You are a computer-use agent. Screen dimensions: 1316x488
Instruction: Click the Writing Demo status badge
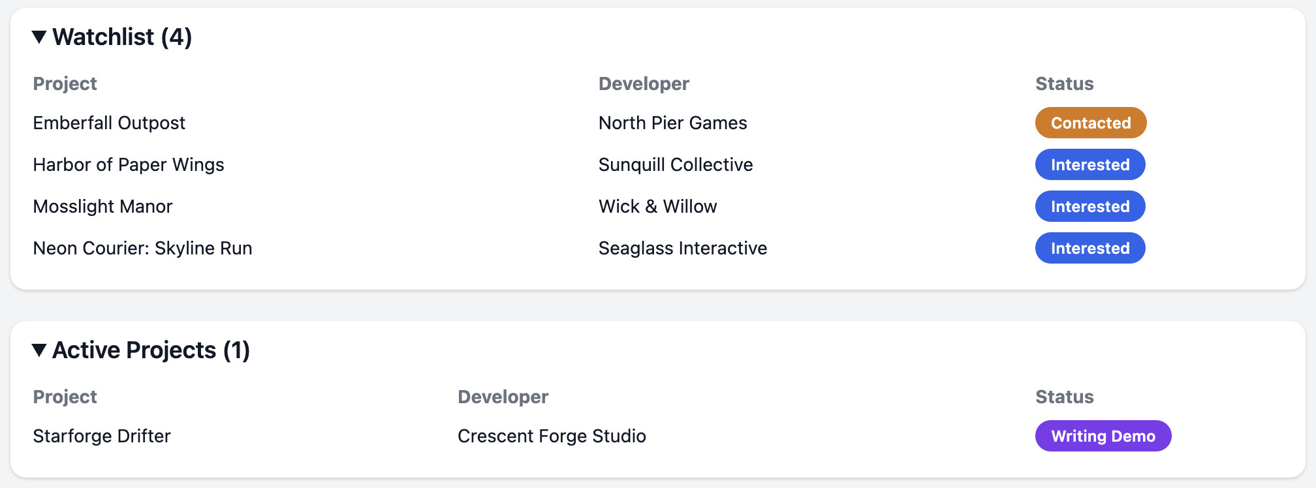[x=1103, y=436]
